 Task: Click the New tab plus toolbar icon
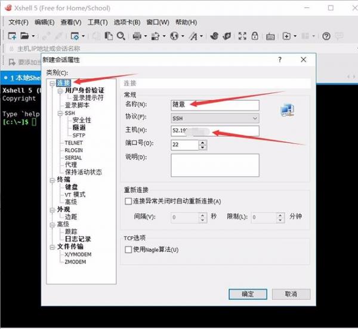click(286, 36)
